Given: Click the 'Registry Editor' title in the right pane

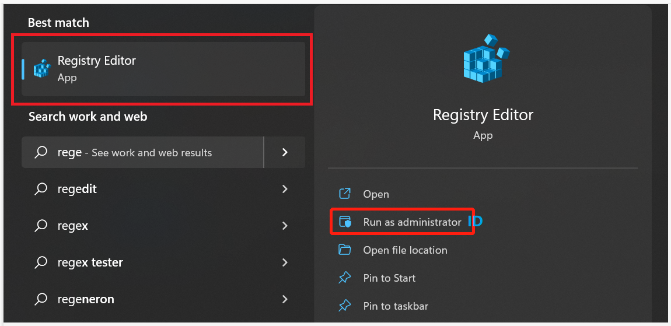Looking at the screenshot, I should (x=483, y=115).
